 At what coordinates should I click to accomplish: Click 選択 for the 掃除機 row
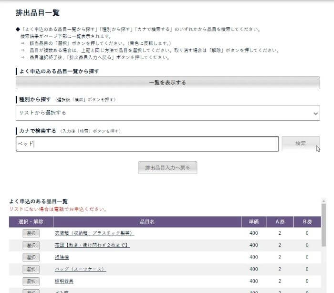pos(31,257)
